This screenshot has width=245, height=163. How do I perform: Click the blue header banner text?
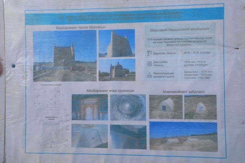point(124,17)
